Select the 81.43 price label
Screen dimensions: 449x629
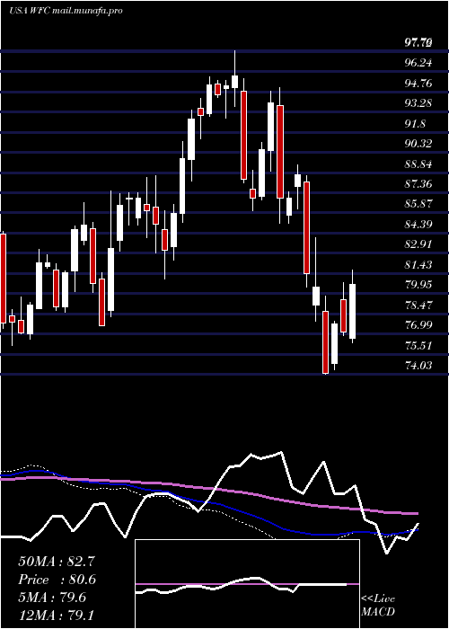pyautogui.click(x=418, y=265)
